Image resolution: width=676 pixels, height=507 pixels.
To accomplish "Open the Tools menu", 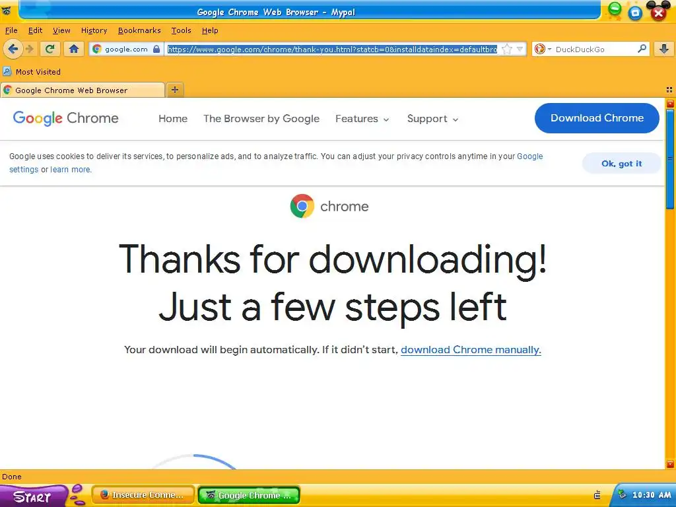I will (181, 30).
